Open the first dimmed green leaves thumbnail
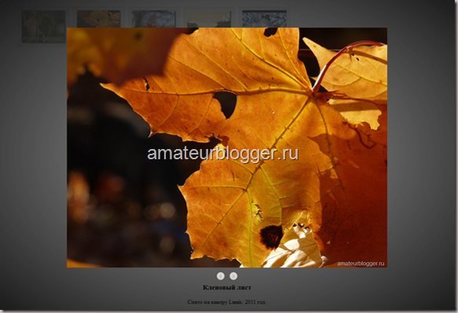 (x=43, y=27)
